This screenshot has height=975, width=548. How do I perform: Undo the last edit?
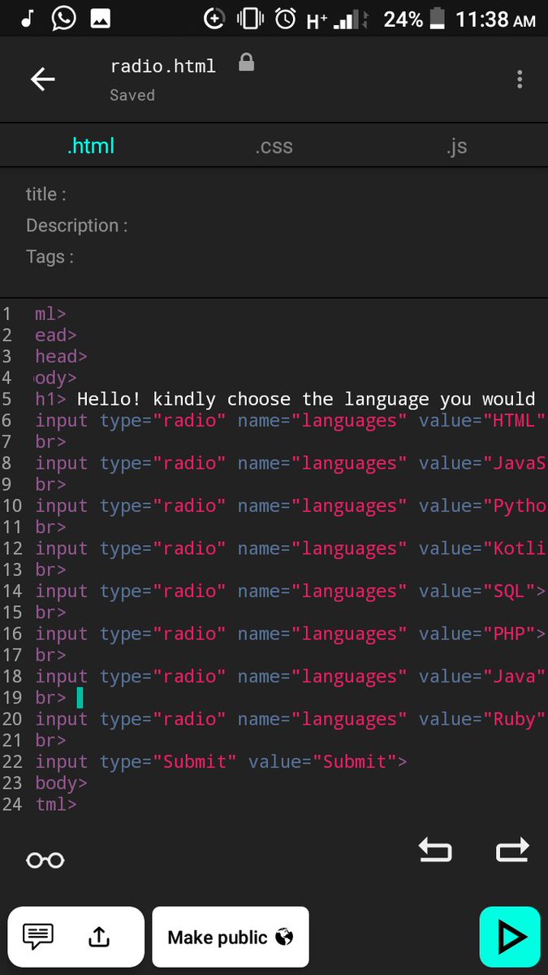coord(435,850)
